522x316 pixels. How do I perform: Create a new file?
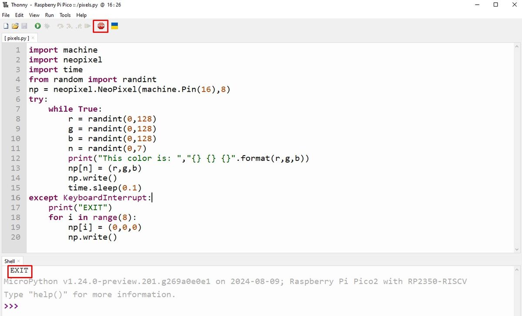pyautogui.click(x=6, y=26)
